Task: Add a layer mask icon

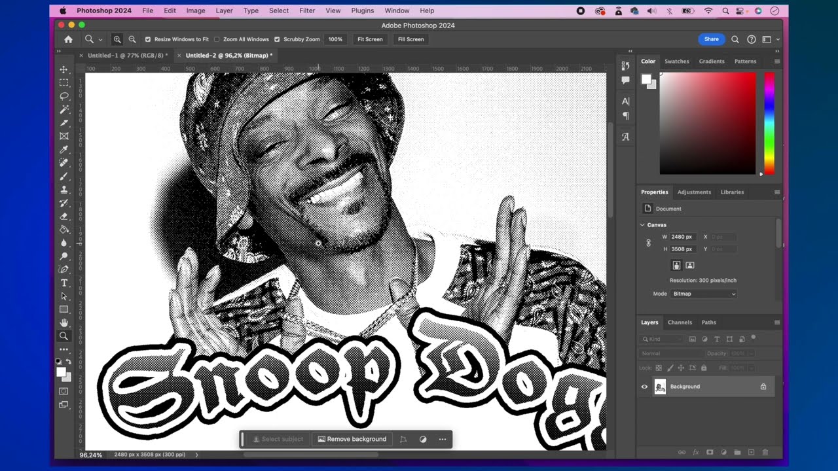Action: [x=710, y=452]
